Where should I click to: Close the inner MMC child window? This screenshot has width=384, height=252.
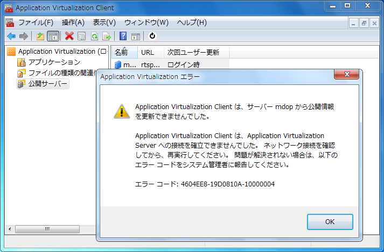tap(374, 24)
